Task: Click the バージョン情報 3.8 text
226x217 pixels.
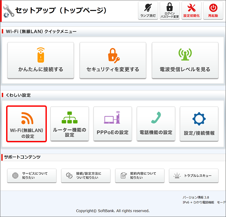Action: [x=196, y=197]
